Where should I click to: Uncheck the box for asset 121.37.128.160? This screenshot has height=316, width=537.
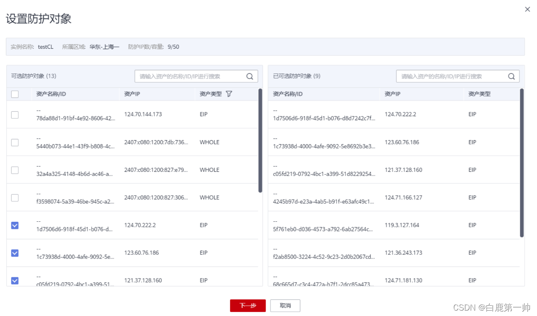point(15,281)
